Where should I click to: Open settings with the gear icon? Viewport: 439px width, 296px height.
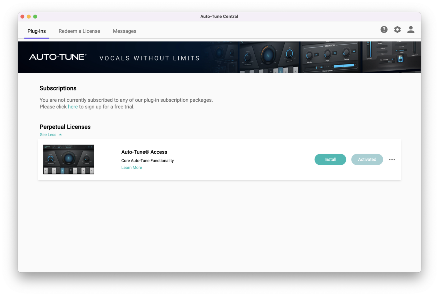point(397,30)
